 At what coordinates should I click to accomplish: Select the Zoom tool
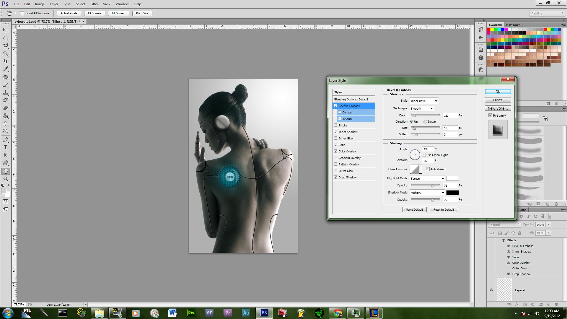[6, 179]
